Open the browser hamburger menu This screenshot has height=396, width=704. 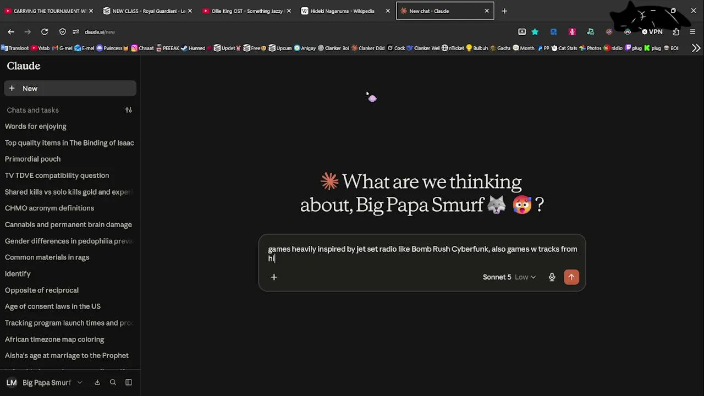(692, 32)
